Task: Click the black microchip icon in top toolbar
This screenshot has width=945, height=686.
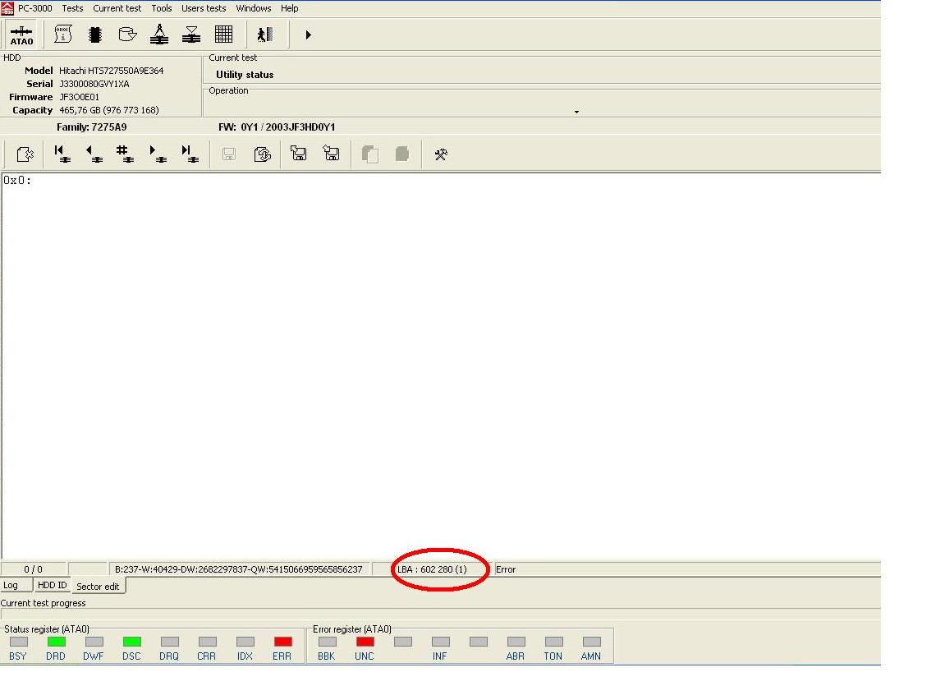Action: [x=94, y=35]
